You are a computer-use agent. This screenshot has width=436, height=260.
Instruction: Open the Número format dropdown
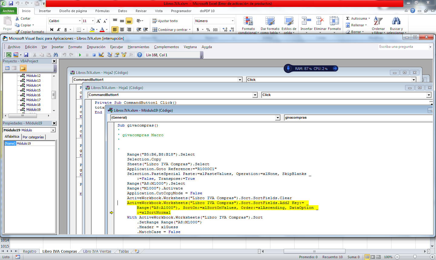pos(233,21)
